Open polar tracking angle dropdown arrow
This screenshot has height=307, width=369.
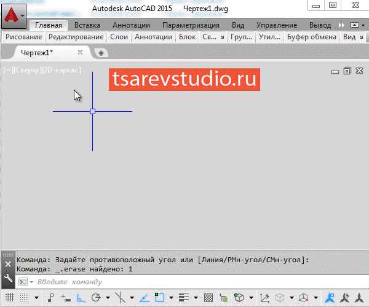(108, 298)
